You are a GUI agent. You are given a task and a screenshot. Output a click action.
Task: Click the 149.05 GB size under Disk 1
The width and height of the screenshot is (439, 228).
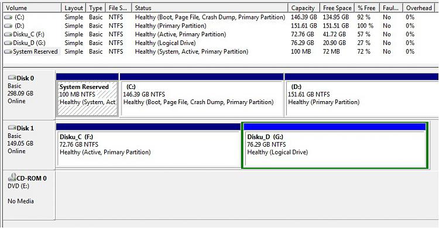coord(20,143)
